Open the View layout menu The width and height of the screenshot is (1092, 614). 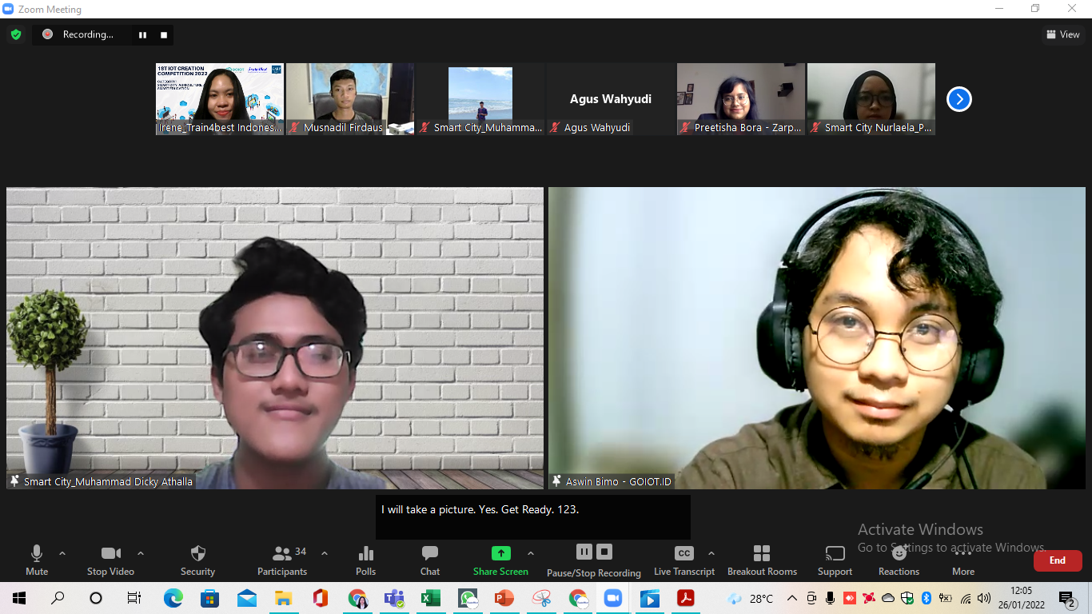click(x=1063, y=34)
